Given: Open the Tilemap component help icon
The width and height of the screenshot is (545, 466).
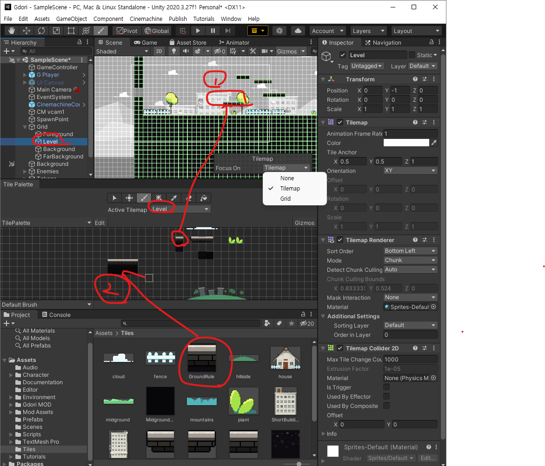Looking at the screenshot, I should (415, 122).
